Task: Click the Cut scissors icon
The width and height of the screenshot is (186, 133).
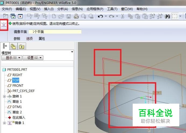Action: coord(122,16)
